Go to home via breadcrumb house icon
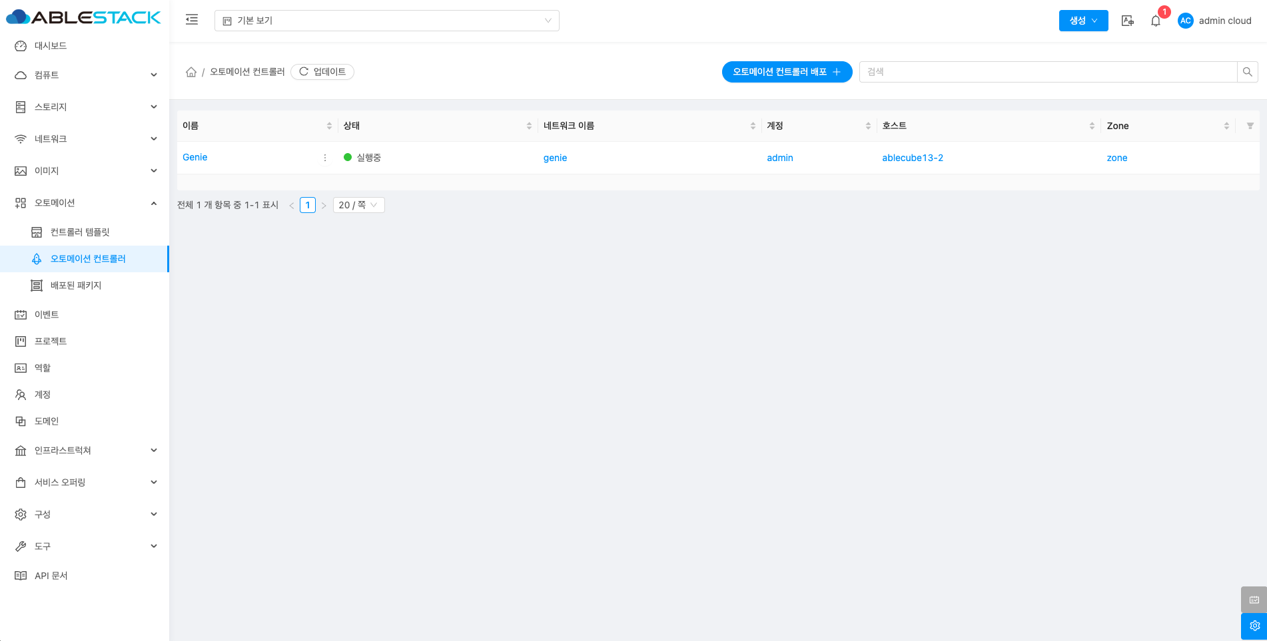 pos(191,72)
